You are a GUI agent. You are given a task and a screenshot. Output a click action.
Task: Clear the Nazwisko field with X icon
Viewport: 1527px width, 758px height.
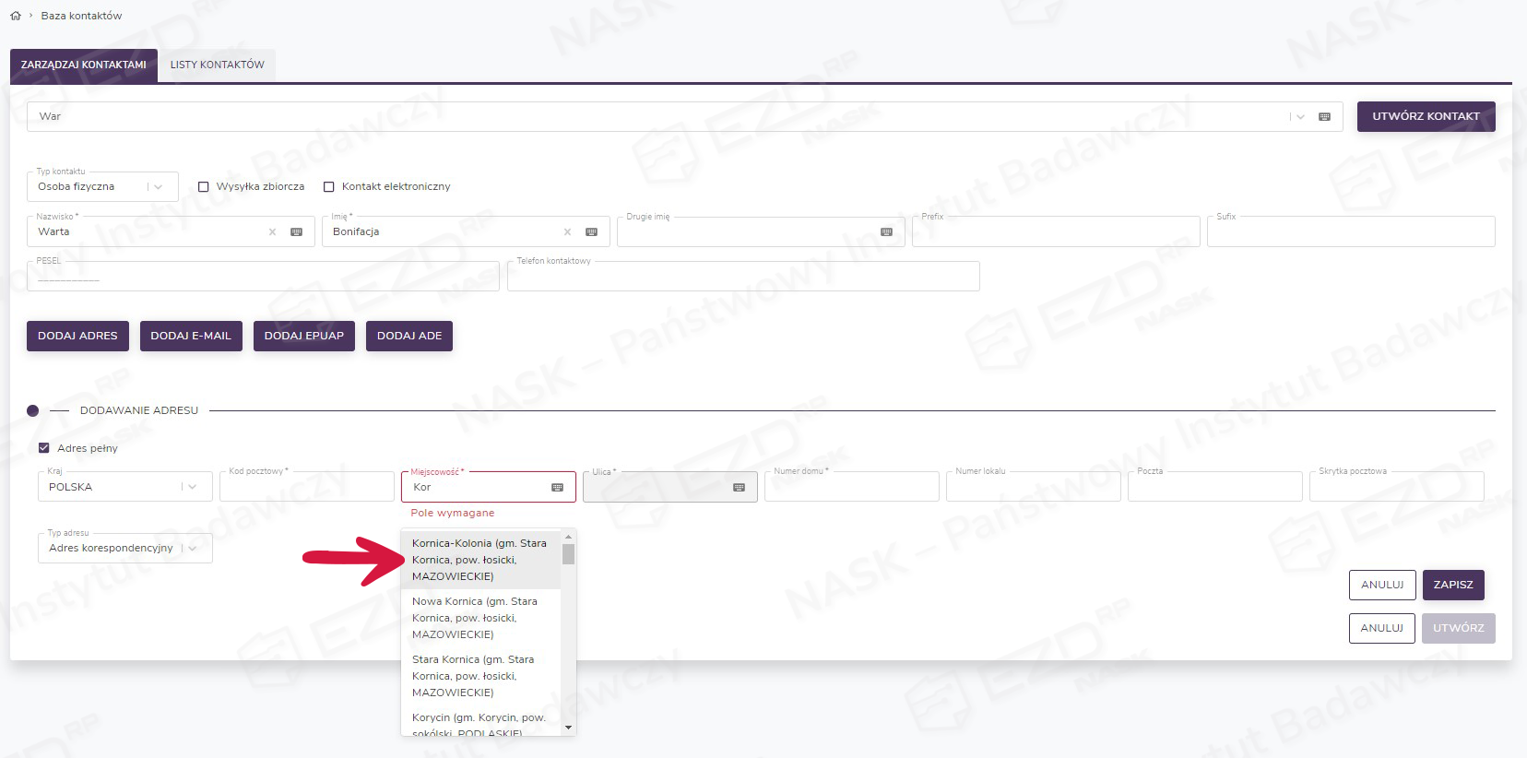click(x=272, y=232)
